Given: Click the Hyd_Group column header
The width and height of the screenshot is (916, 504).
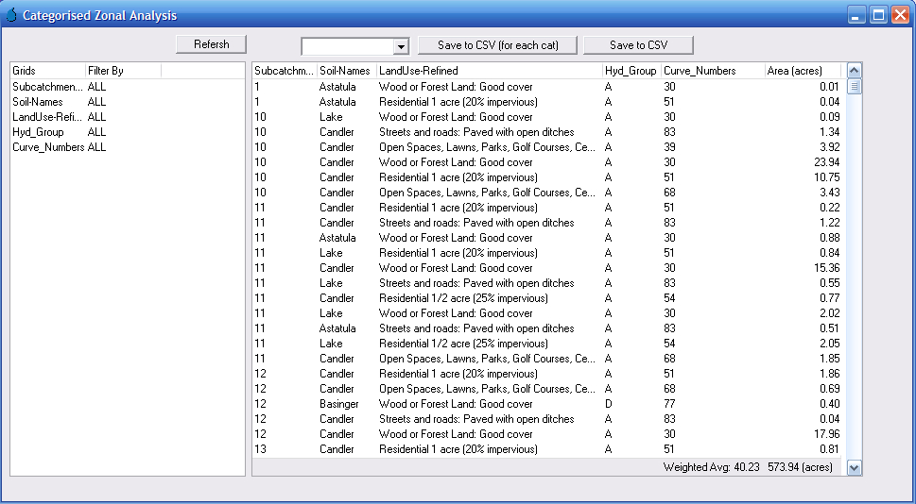Looking at the screenshot, I should tap(631, 71).
